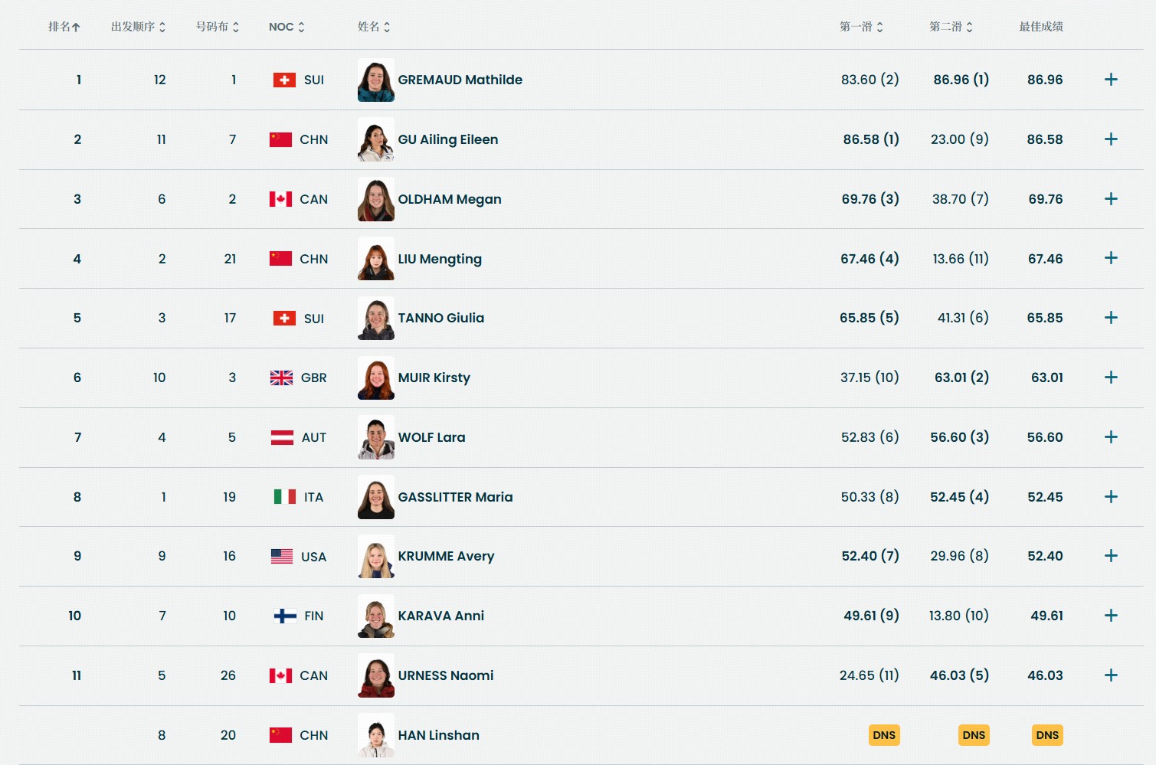Click the Finland flag icon
The height and width of the screenshot is (765, 1156).
[285, 616]
